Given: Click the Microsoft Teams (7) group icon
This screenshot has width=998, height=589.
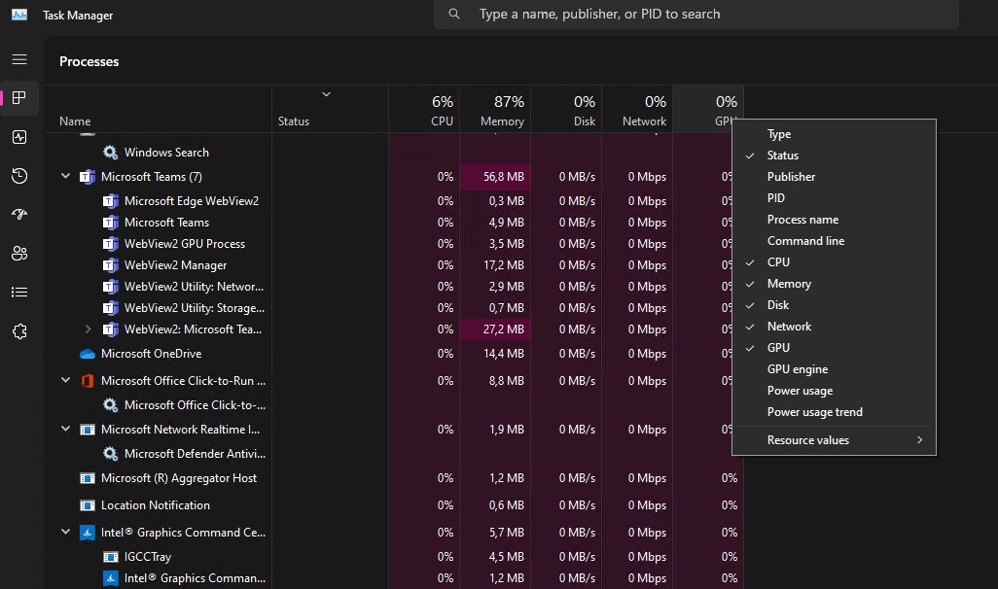Looking at the screenshot, I should point(88,177).
